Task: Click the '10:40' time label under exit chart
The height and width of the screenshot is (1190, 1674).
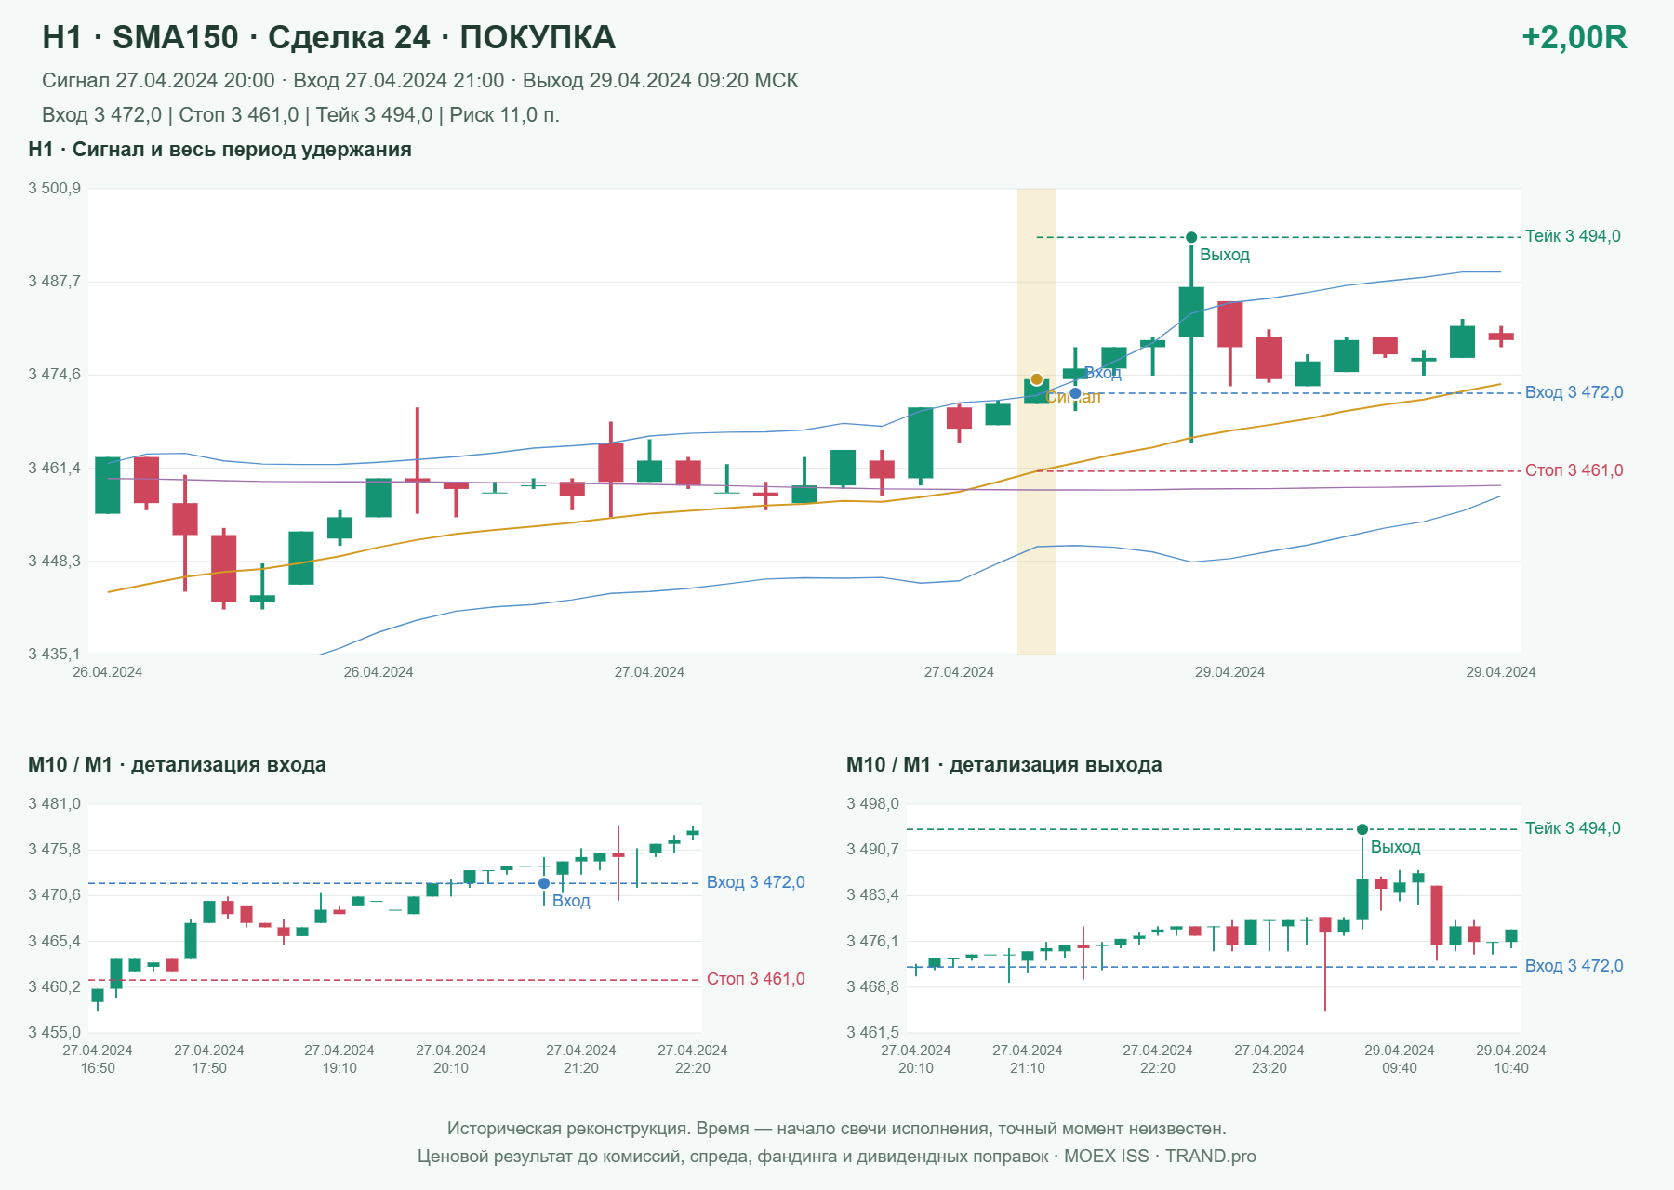Action: [x=1511, y=1068]
